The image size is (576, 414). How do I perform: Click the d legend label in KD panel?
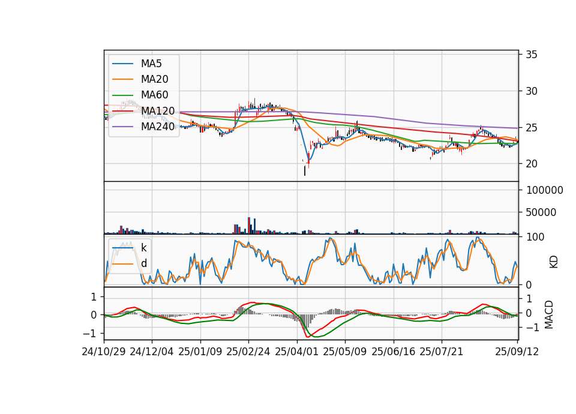click(143, 263)
